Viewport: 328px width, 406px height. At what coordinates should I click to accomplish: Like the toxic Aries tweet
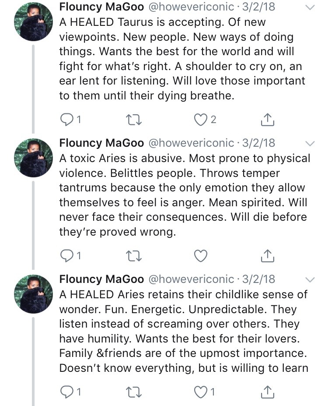pos(201,256)
